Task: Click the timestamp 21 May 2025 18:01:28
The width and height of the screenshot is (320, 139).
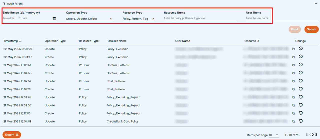Action: tap(17, 89)
